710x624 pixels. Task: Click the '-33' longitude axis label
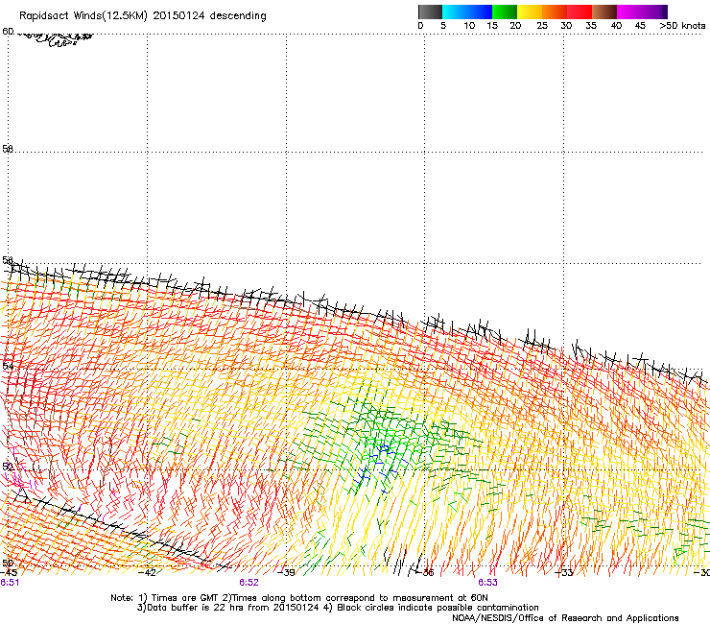click(564, 573)
